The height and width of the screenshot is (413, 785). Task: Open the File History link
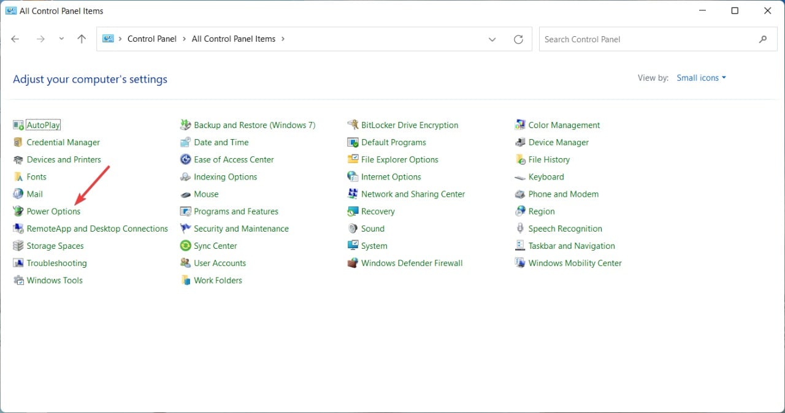[x=549, y=159]
